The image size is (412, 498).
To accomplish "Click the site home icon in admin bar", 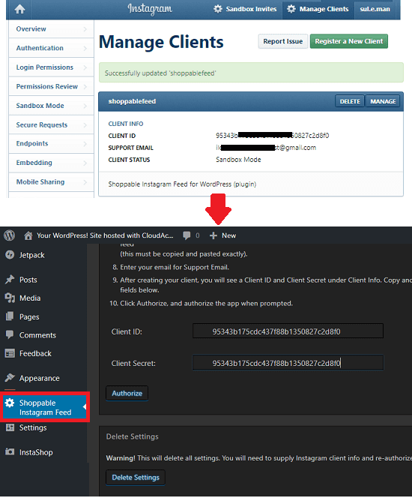I will [28, 235].
